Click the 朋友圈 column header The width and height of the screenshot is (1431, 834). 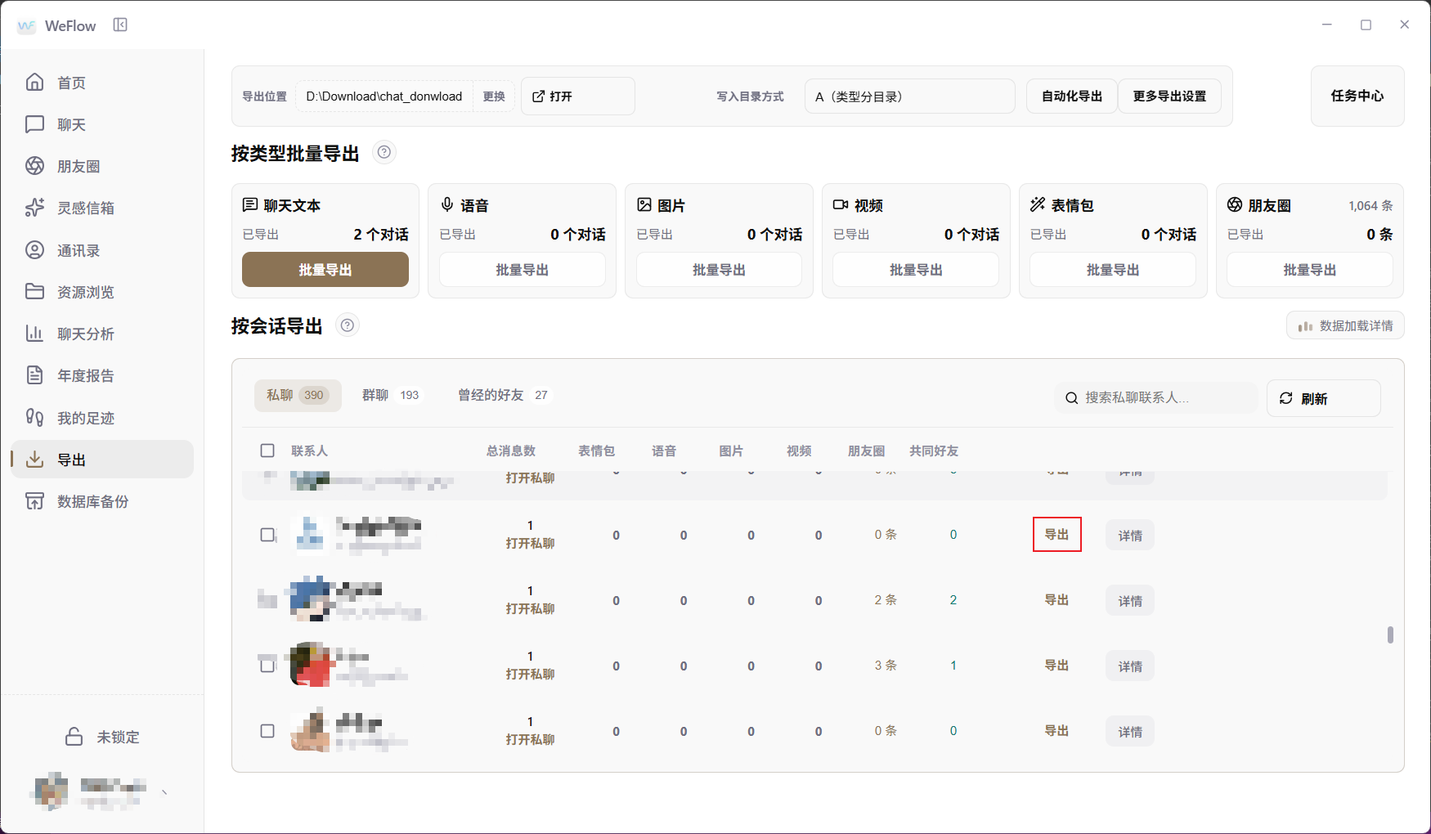click(867, 451)
